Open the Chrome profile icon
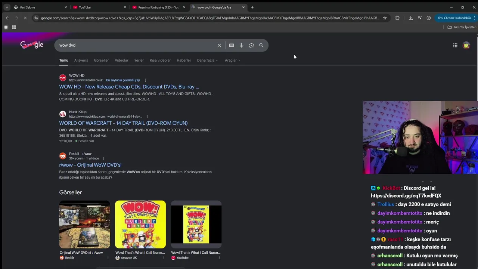Viewport: 478px width, 269px height. click(429, 18)
